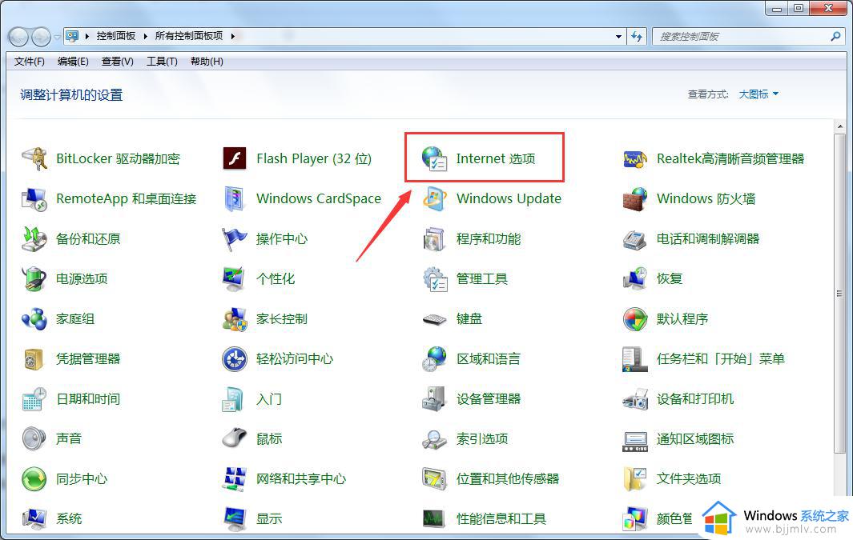Click the vertical scrollbar thumb

point(839,294)
